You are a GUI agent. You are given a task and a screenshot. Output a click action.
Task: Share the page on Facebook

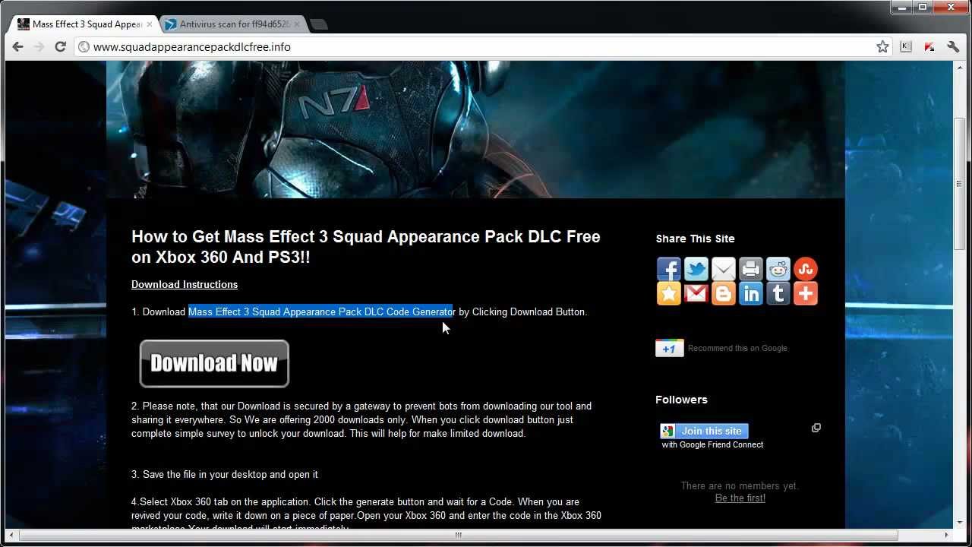(x=669, y=269)
